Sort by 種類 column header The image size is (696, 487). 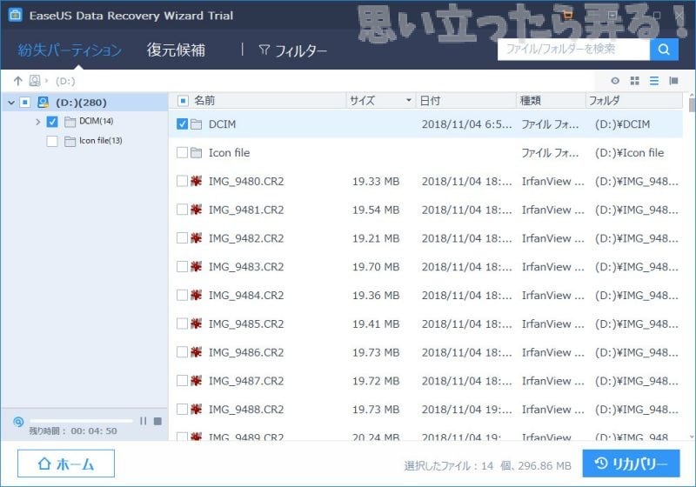pos(531,101)
